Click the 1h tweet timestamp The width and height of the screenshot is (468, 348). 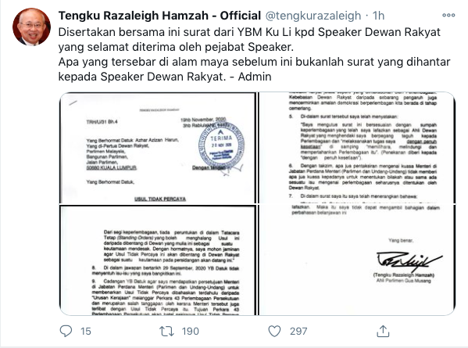point(378,16)
